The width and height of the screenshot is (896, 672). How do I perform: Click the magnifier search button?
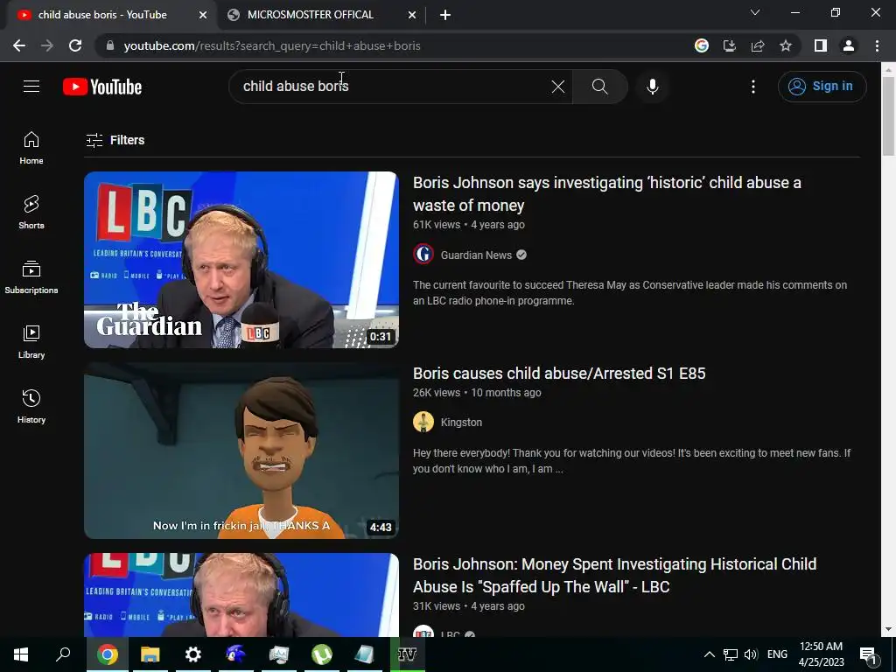point(600,87)
